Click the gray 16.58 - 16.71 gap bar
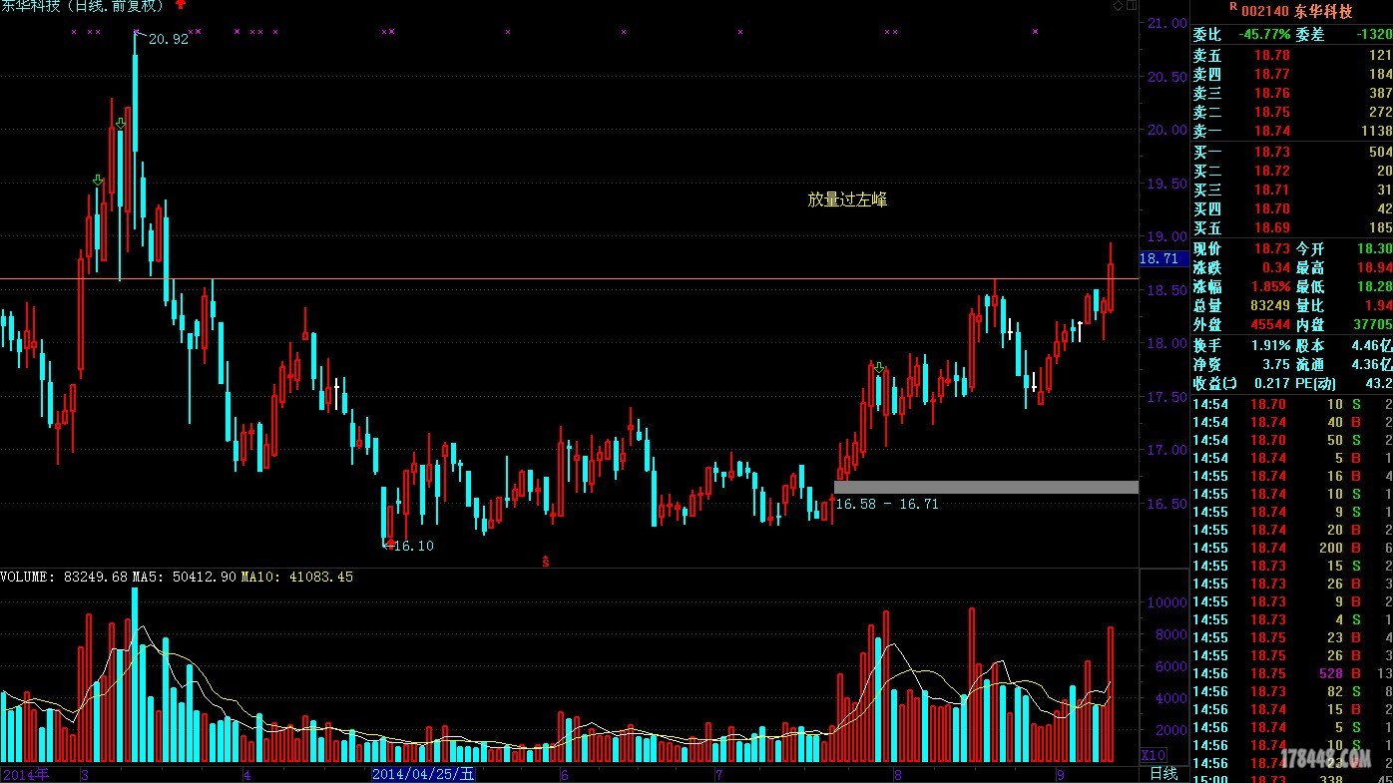Image resolution: width=1393 pixels, height=783 pixels. (986, 487)
